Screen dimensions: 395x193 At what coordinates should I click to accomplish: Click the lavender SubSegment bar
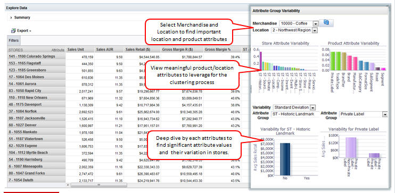click(372, 66)
